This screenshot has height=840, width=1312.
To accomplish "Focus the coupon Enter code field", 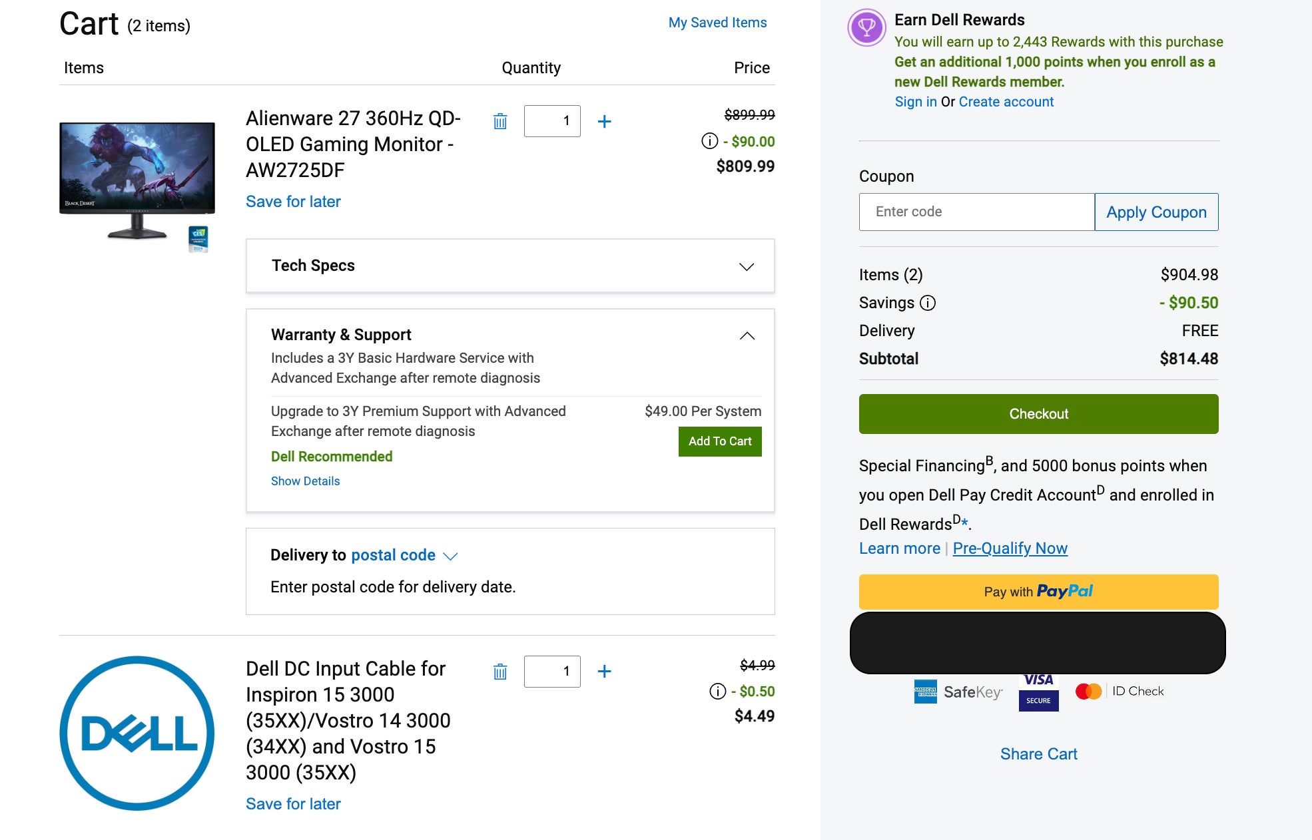I will tap(976, 212).
